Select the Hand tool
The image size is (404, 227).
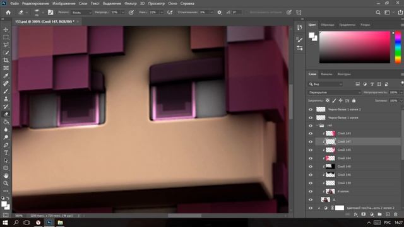pos(6,176)
